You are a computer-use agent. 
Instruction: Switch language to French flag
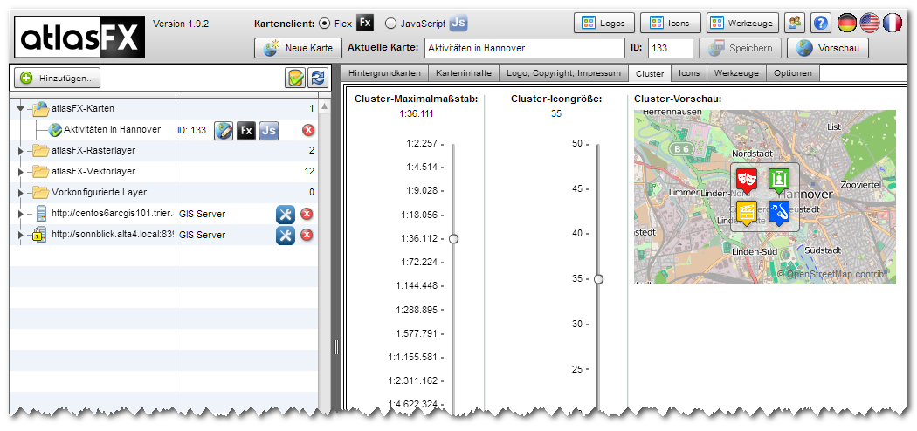click(893, 24)
